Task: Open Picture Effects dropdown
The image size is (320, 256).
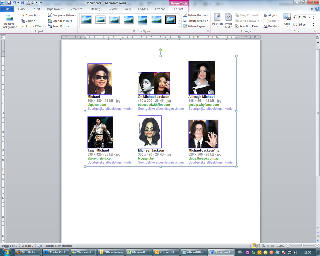Action: tap(195, 21)
